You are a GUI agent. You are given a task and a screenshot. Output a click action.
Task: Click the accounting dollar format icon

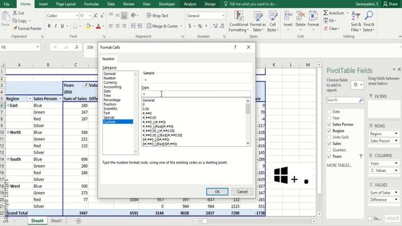190,26
